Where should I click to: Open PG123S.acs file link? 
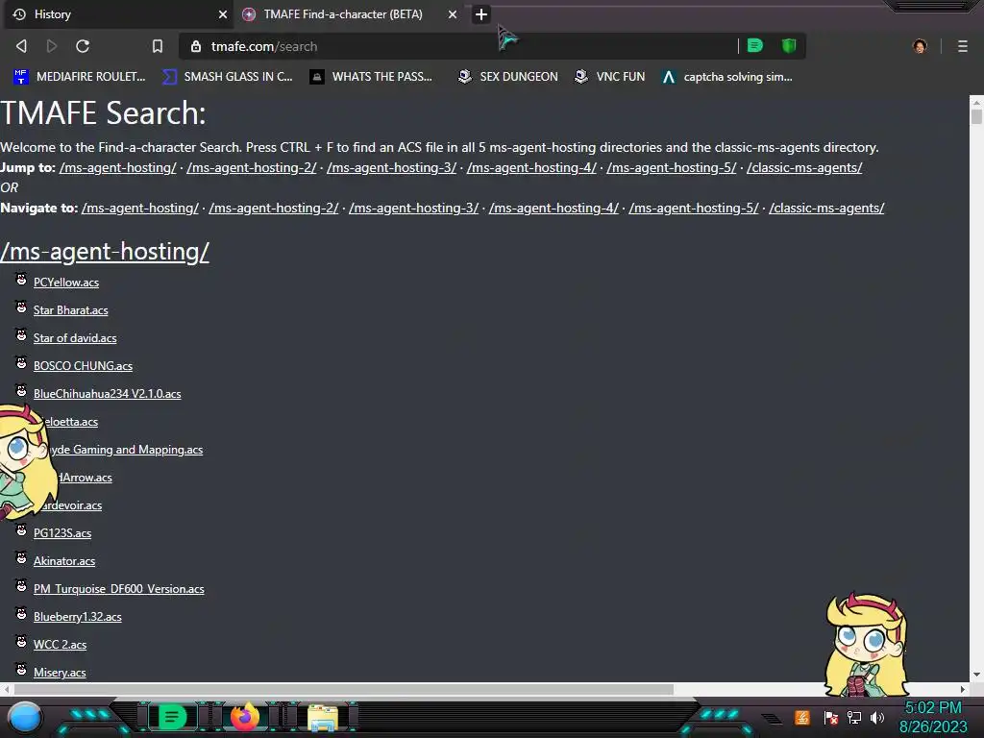pyautogui.click(x=62, y=533)
